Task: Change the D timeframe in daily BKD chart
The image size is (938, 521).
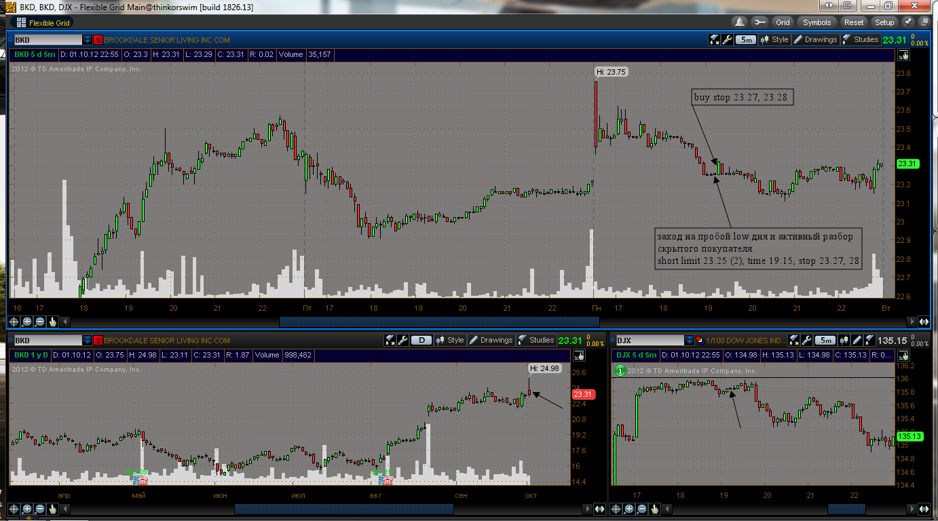Action: (421, 340)
